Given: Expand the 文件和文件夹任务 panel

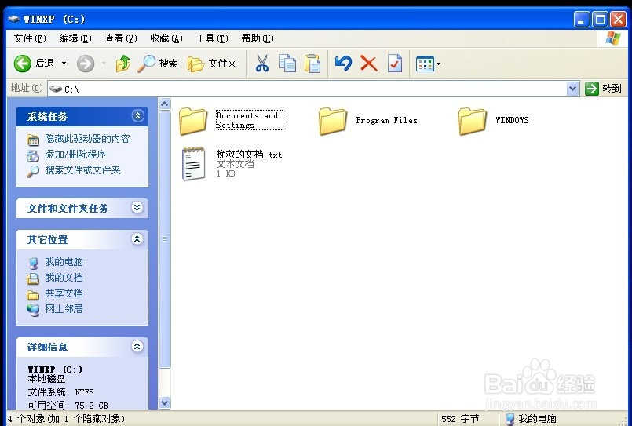Looking at the screenshot, I should point(137,207).
